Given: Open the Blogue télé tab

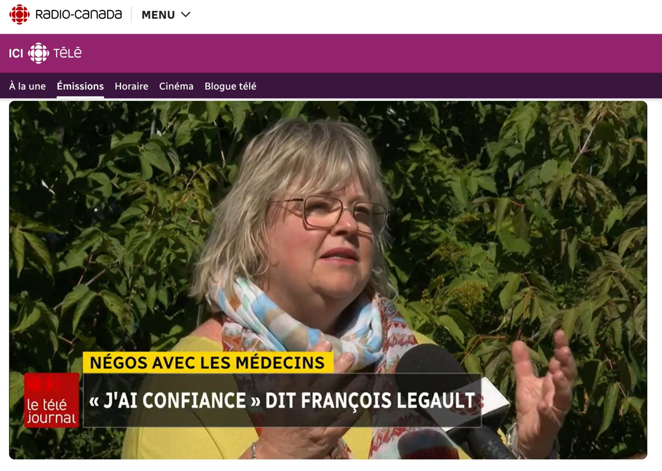Looking at the screenshot, I should coord(230,86).
